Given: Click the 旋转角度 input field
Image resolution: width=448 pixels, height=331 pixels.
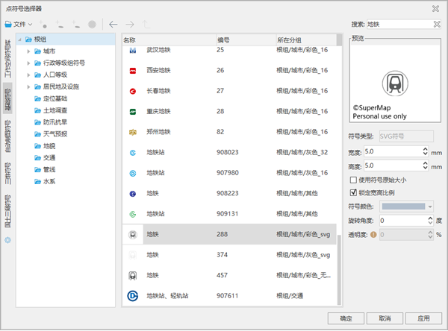Looking at the screenshot, I should (x=402, y=221).
